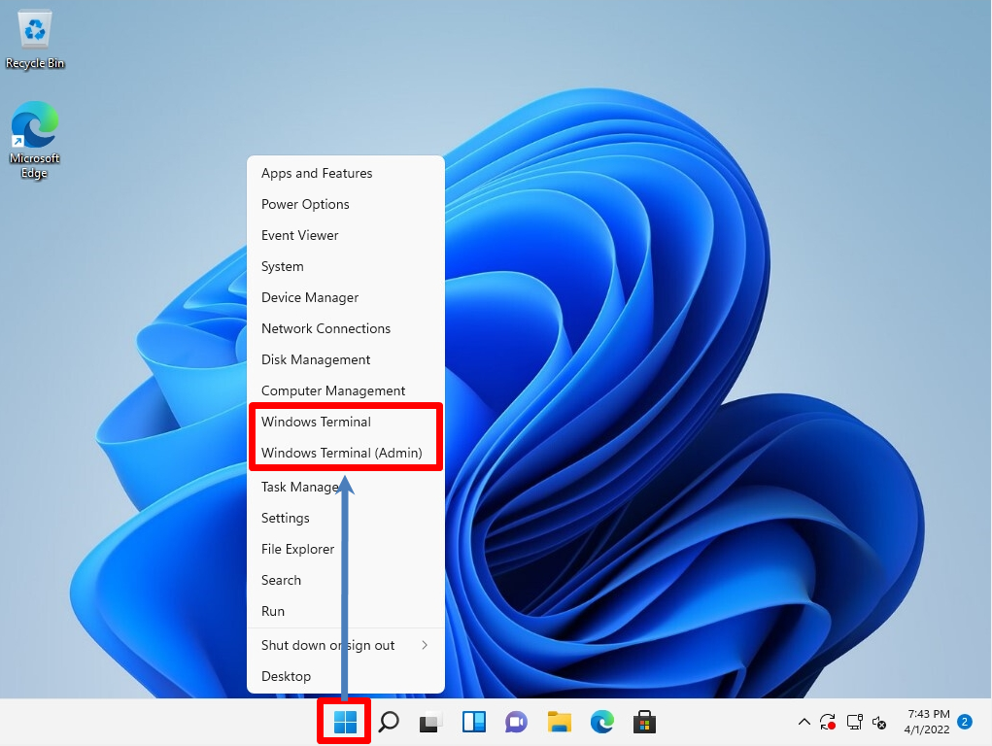Image resolution: width=992 pixels, height=746 pixels.
Task: Choose Search in the context menu
Action: [x=346, y=580]
